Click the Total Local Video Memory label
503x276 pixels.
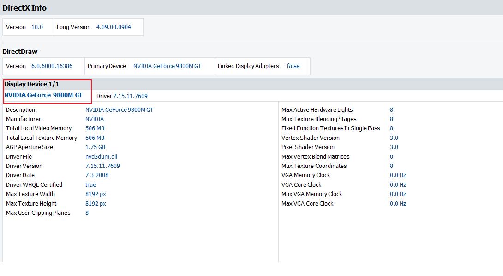click(39, 128)
